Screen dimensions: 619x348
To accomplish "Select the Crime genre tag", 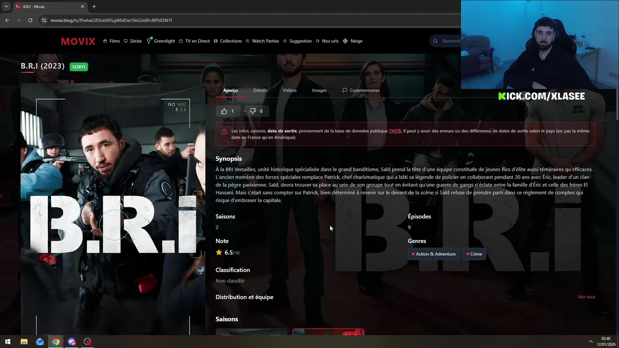I will click(474, 254).
